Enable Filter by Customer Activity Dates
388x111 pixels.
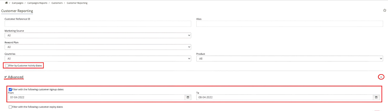point(7,66)
